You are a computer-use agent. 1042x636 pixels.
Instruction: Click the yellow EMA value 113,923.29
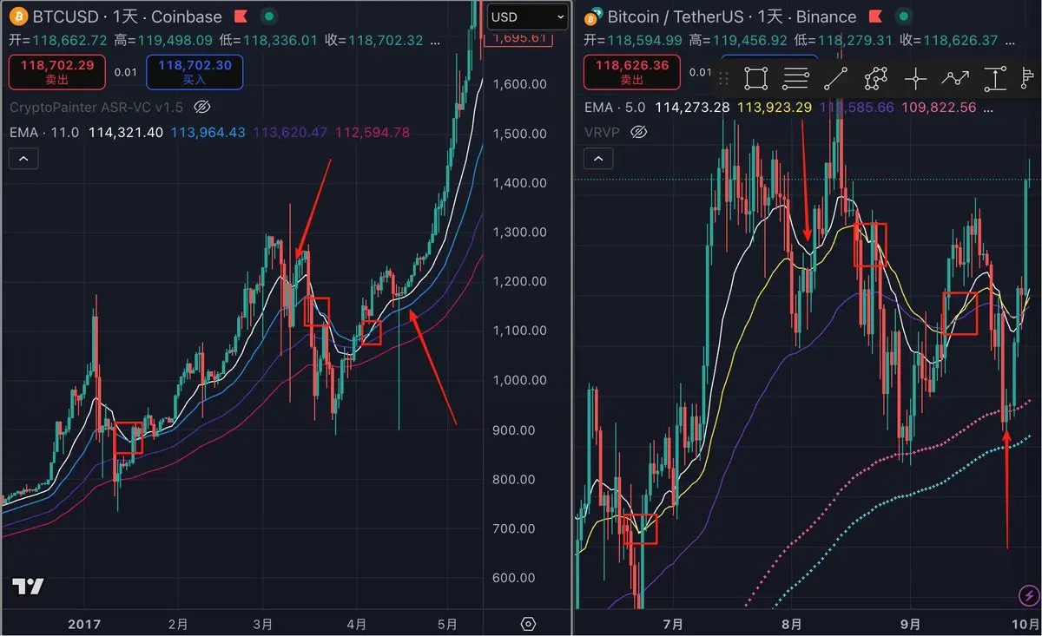click(x=775, y=108)
